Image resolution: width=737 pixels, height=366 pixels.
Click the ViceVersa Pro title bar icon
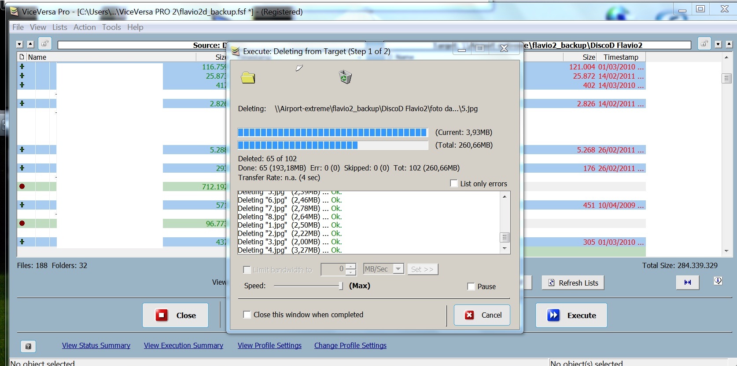point(14,12)
